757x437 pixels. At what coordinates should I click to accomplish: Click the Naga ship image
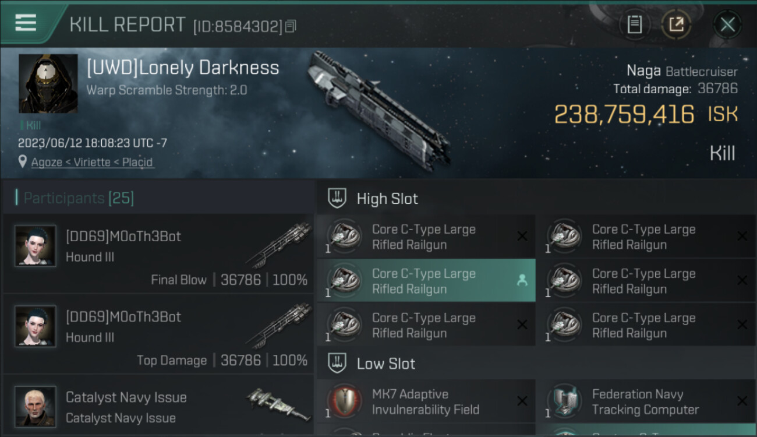point(378,111)
